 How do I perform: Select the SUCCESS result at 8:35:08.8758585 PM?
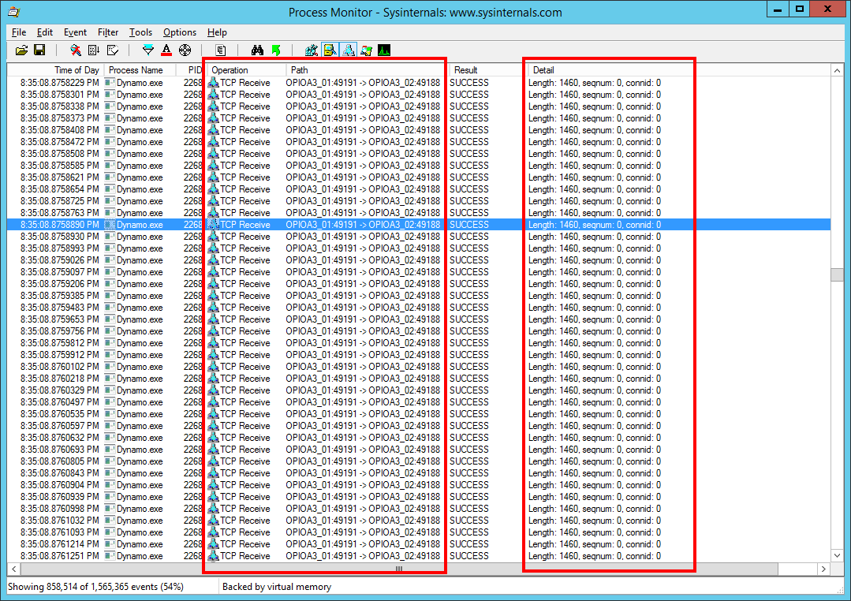click(469, 166)
